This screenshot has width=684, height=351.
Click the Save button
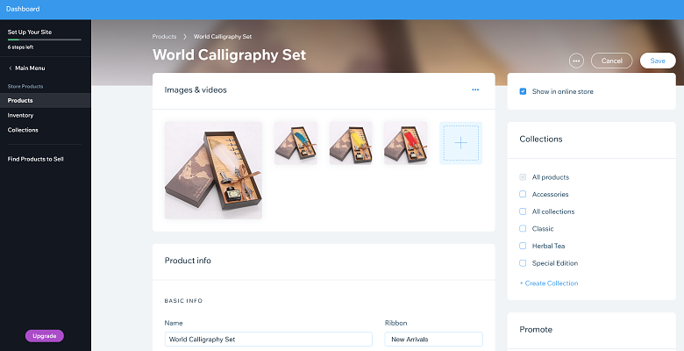point(658,61)
